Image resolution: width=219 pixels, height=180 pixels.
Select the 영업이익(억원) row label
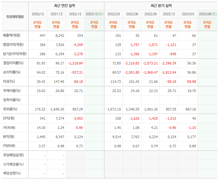[13, 45]
